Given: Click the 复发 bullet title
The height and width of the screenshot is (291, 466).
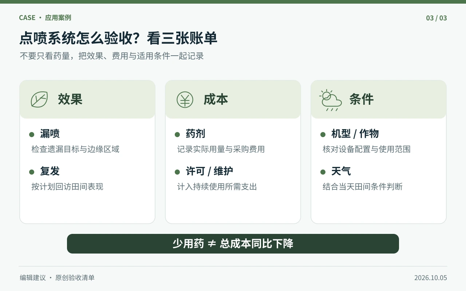Looking at the screenshot, I should tap(50, 171).
